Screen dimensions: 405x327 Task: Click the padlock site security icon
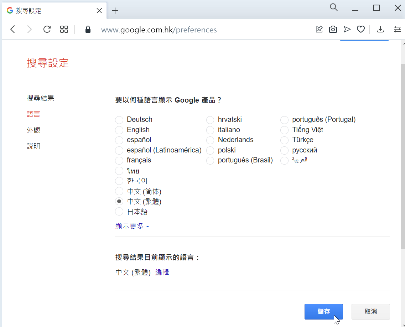pyautogui.click(x=88, y=30)
